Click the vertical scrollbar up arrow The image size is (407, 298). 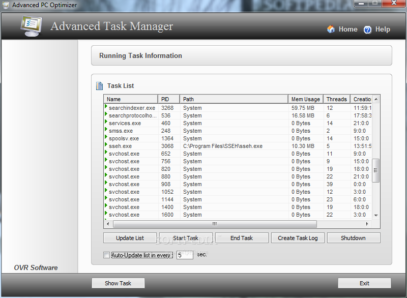376,99
